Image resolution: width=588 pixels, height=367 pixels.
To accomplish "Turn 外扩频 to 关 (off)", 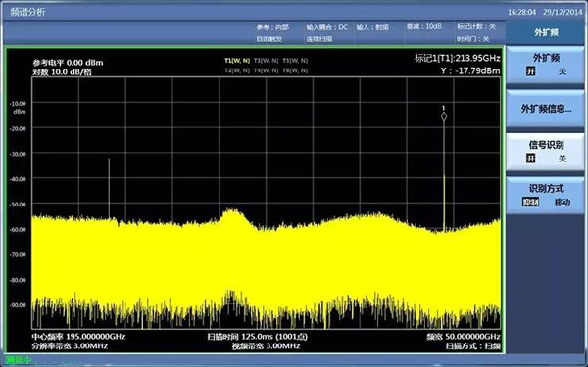I will 563,71.
